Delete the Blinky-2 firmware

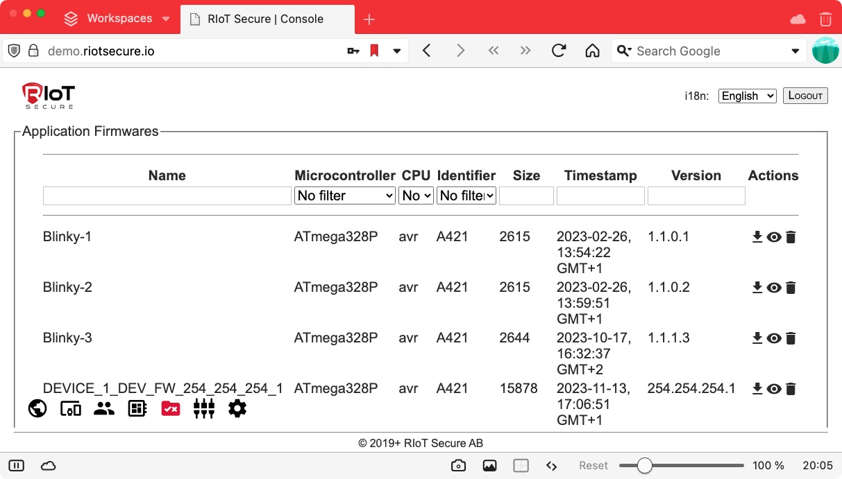791,288
